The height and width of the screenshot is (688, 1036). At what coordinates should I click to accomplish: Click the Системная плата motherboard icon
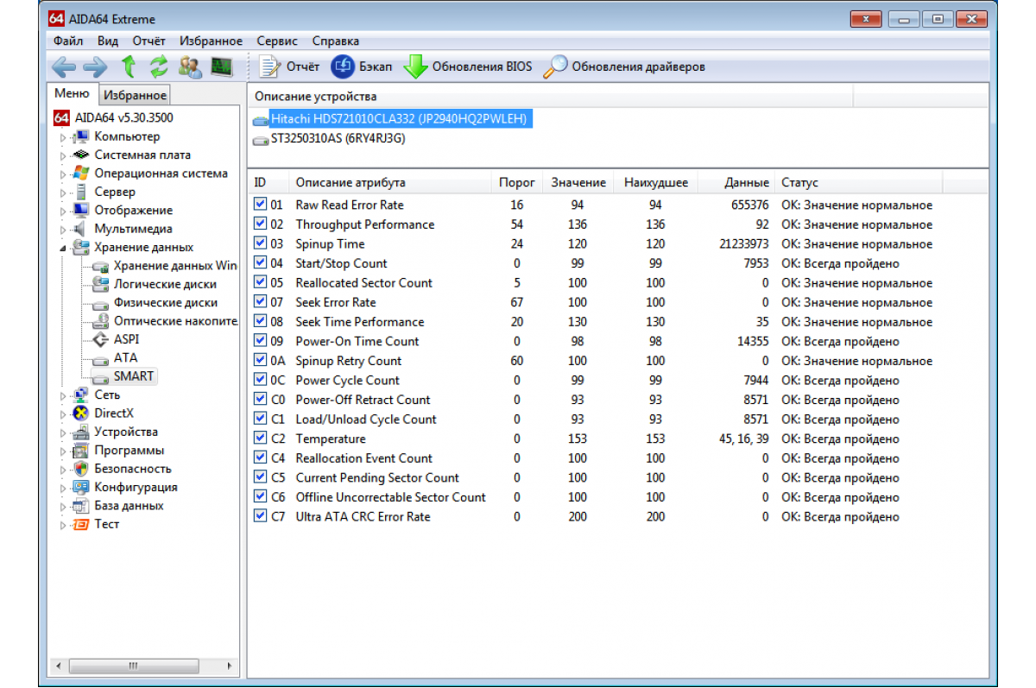point(82,155)
